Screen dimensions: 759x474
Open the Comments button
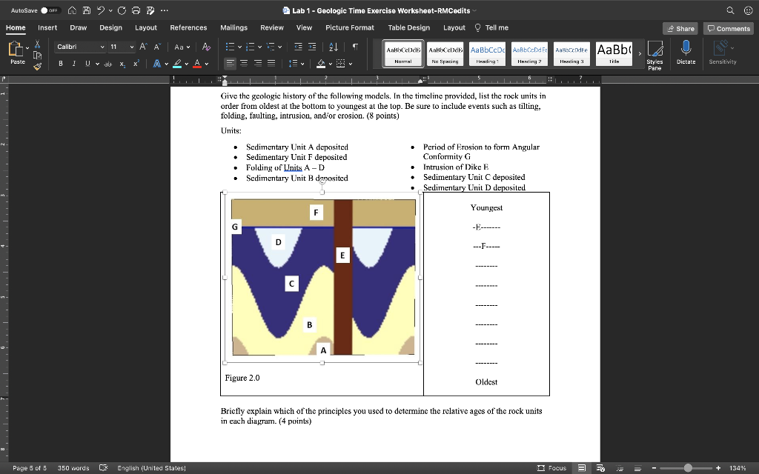coord(729,29)
